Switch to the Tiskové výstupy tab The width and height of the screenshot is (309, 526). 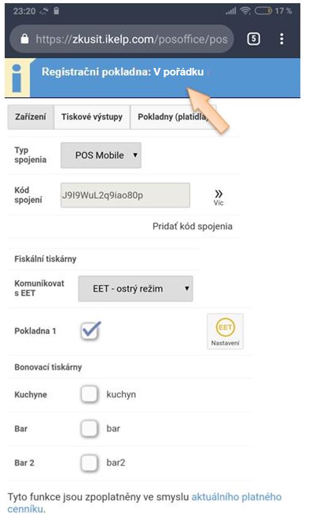click(x=92, y=117)
